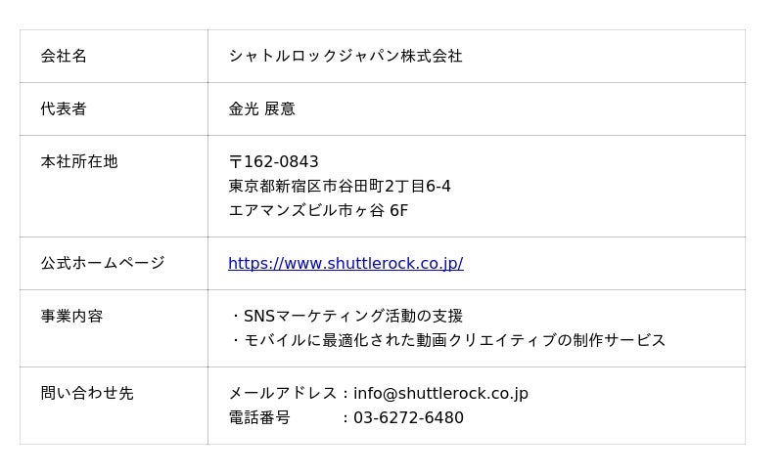
Task: Click the 電話番号 label text
Action: coord(259,417)
